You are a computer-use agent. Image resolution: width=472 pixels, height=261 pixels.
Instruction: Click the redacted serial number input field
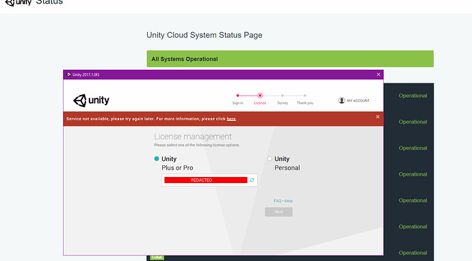206,180
